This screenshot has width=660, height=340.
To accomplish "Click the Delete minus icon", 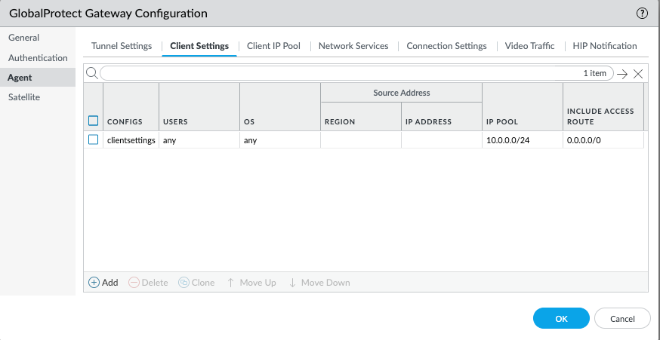I will [134, 283].
